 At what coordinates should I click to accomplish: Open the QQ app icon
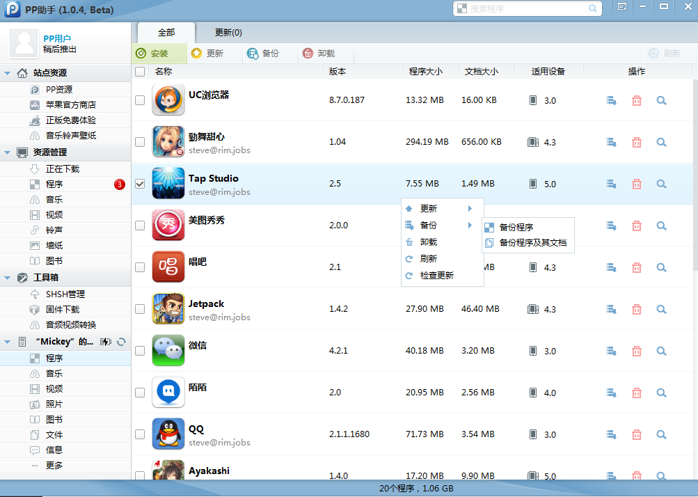tap(168, 434)
